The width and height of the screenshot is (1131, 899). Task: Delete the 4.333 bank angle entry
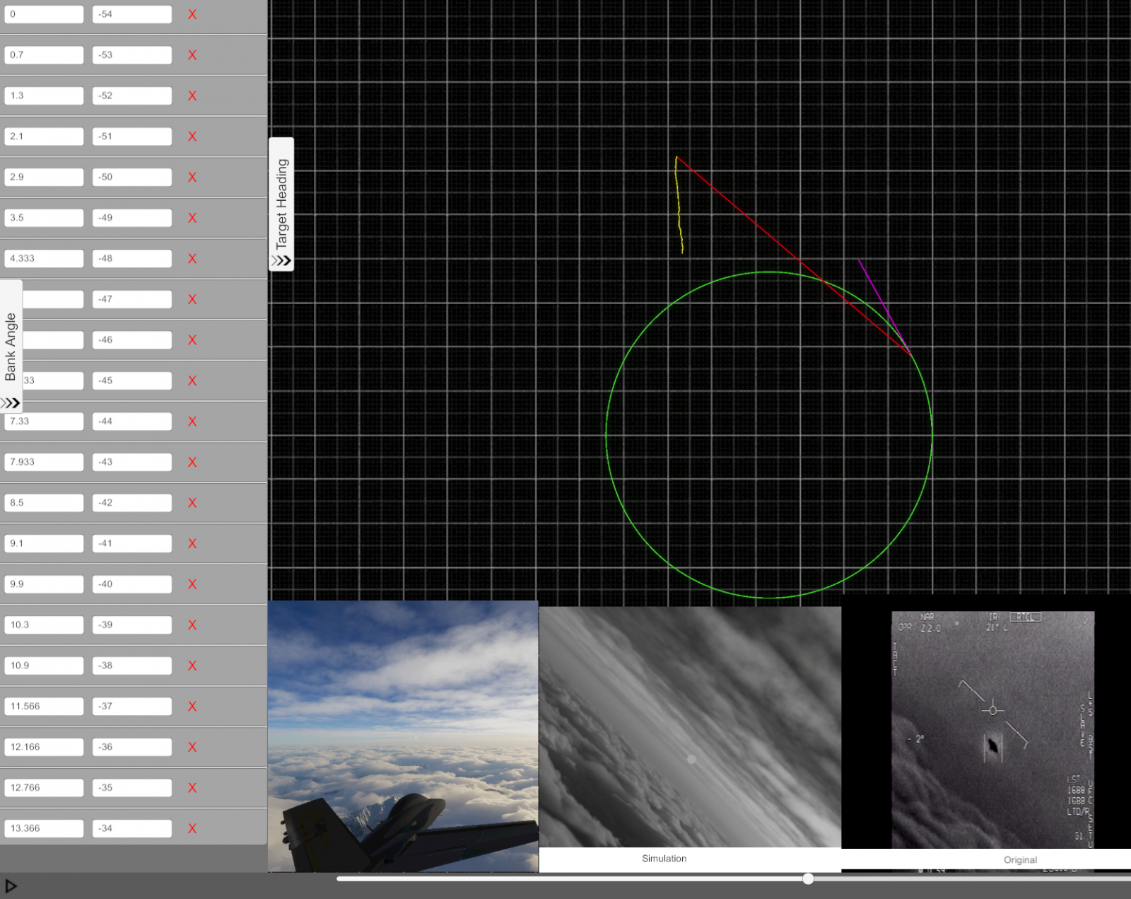tap(192, 259)
